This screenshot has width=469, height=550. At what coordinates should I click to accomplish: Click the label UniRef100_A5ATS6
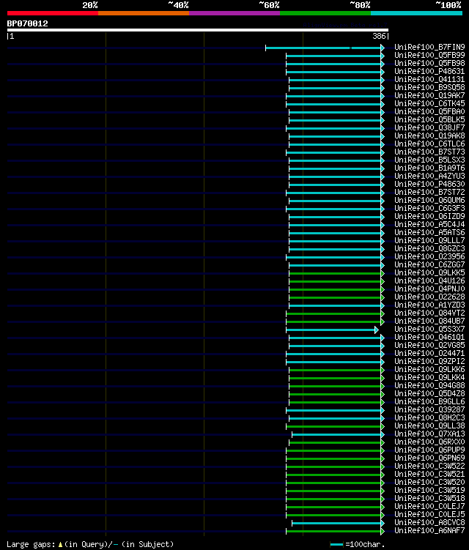tap(429, 233)
